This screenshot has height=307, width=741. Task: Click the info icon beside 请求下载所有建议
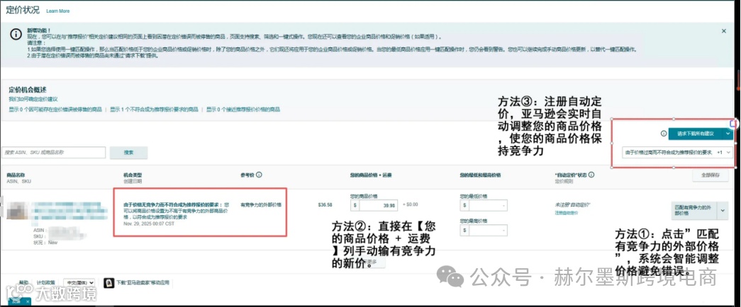[664, 134]
